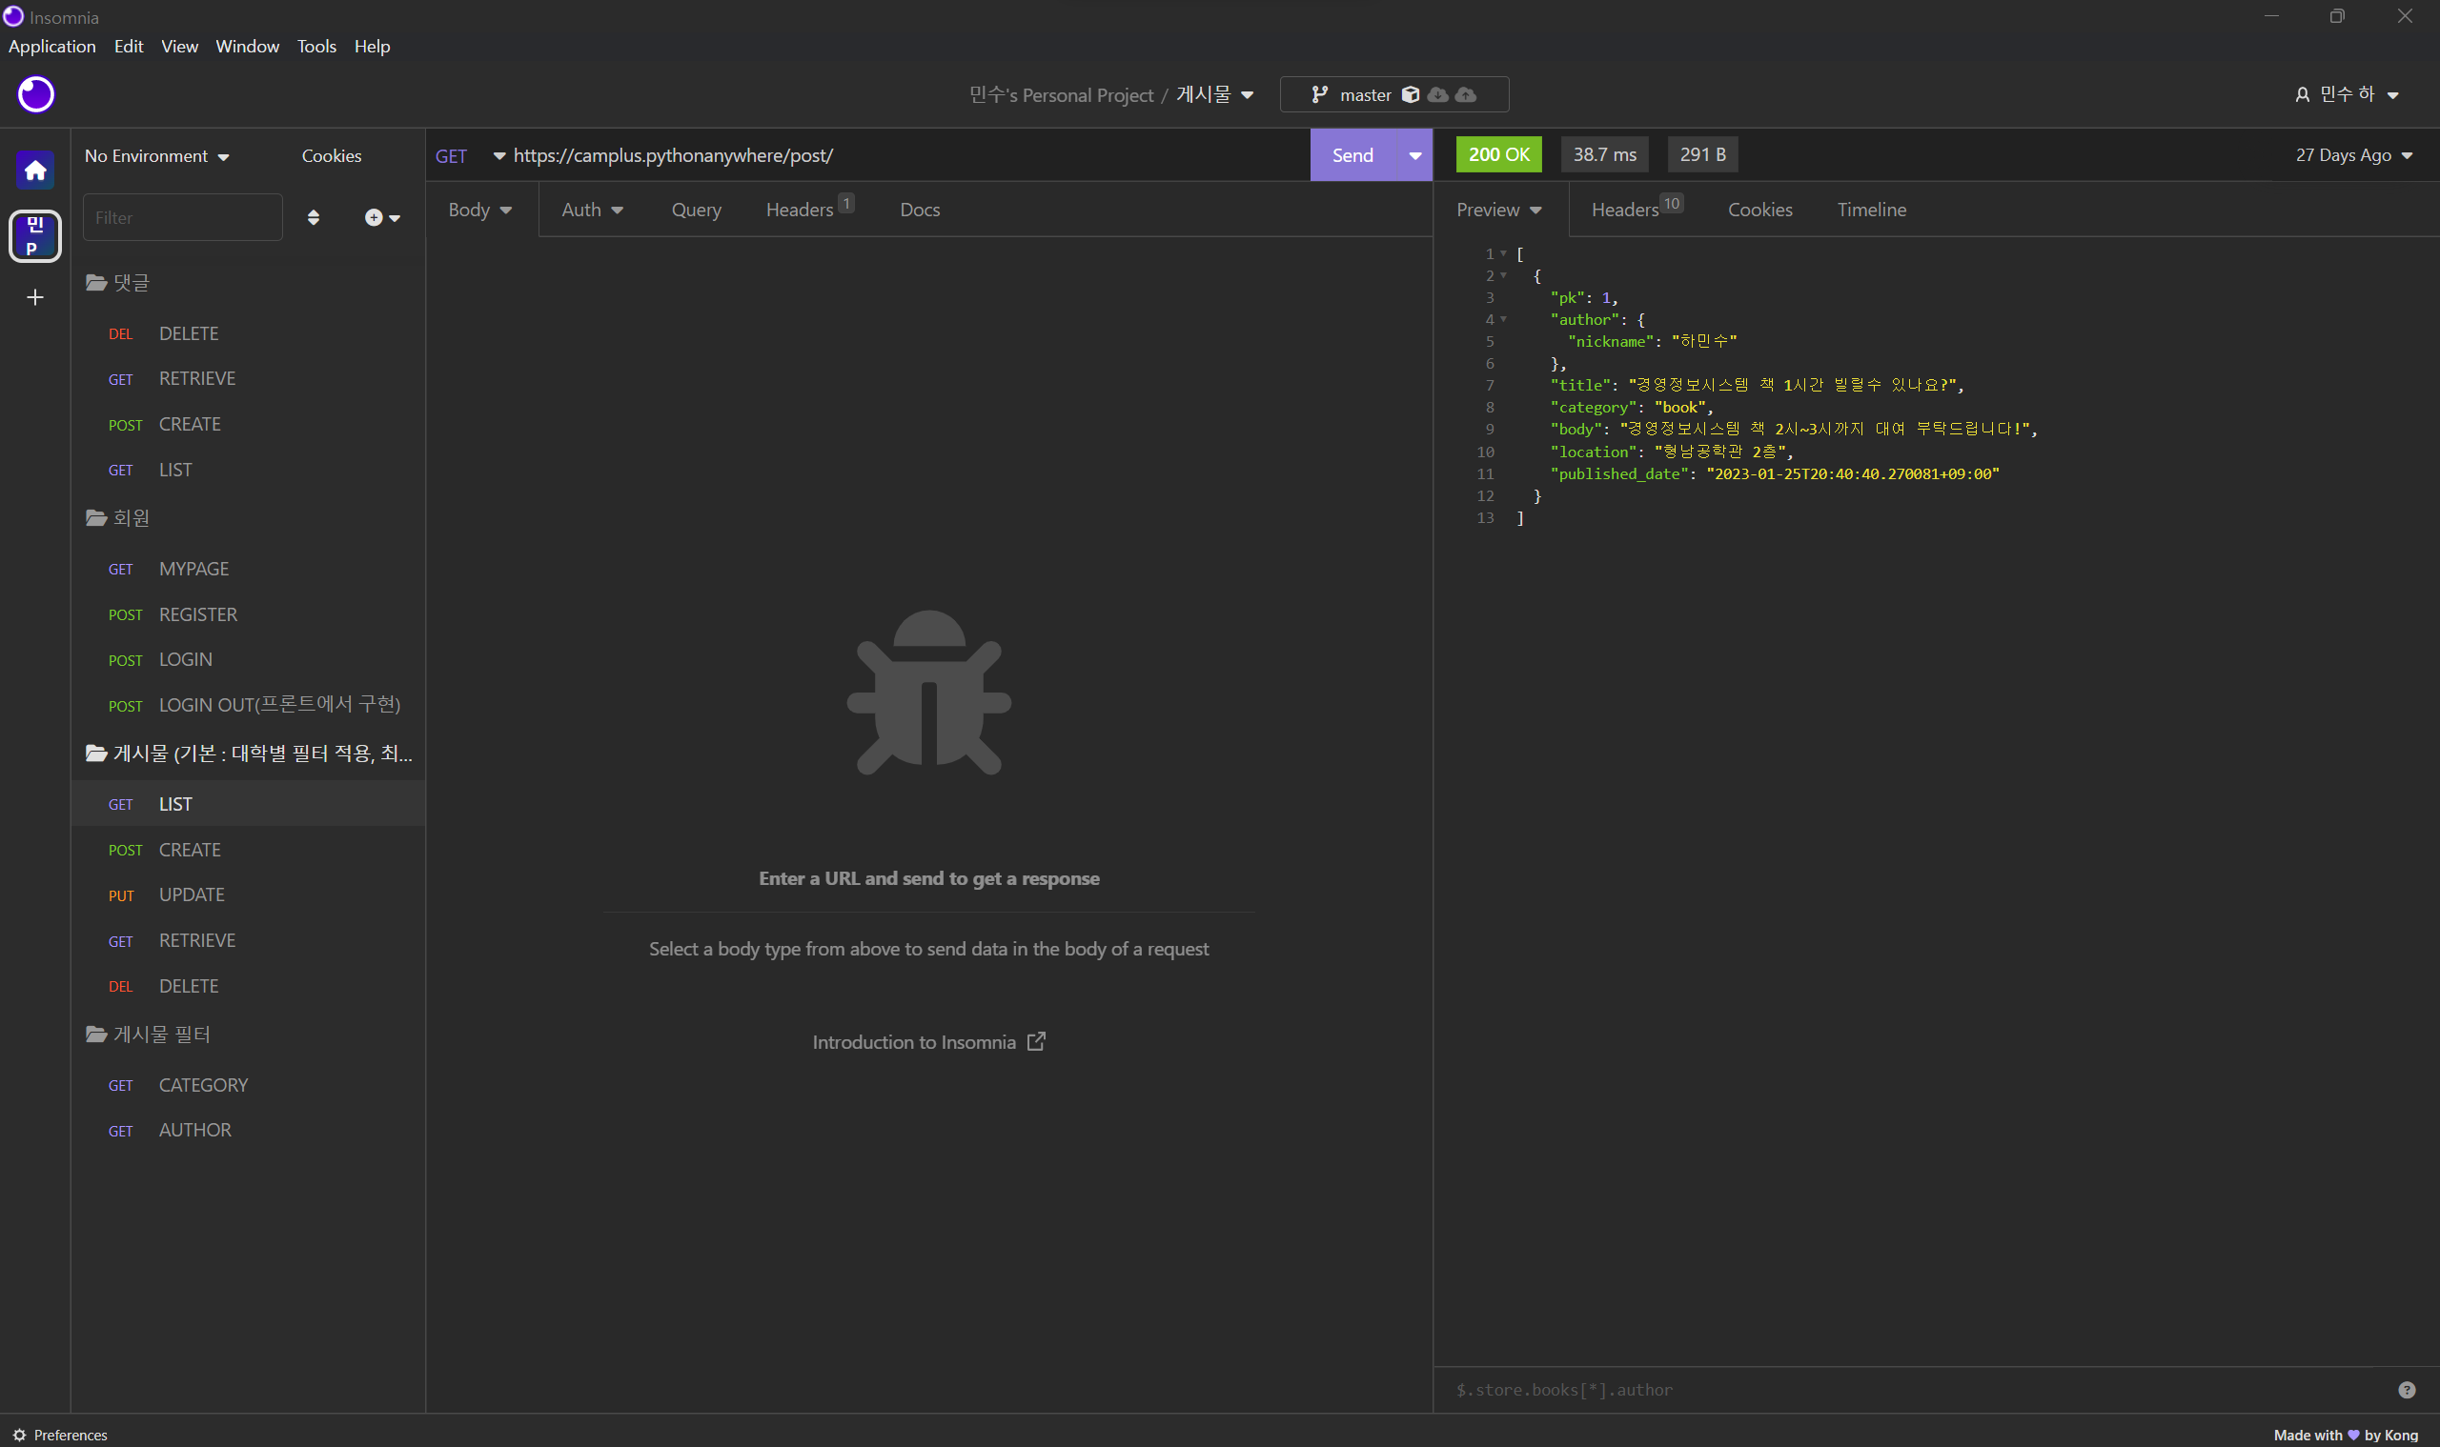This screenshot has height=1447, width=2440.
Task: Switch to response Headers tab
Action: point(1637,209)
